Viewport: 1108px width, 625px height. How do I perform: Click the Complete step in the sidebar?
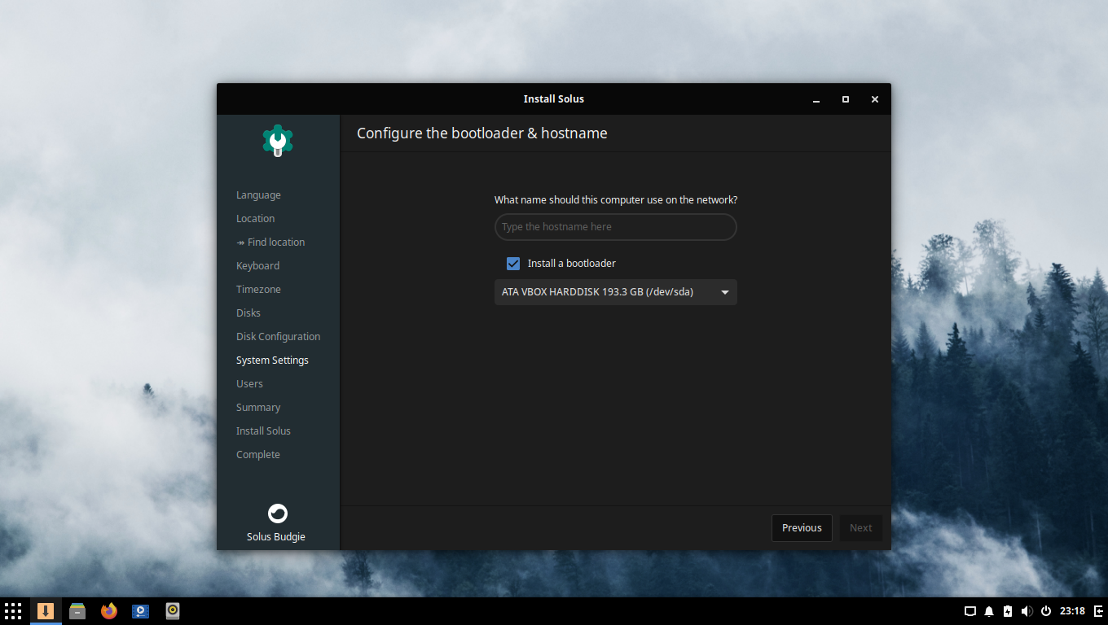click(x=258, y=455)
